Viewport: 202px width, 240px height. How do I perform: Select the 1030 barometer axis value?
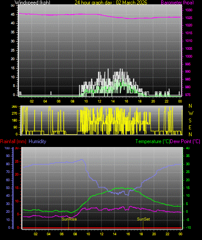point(189,10)
